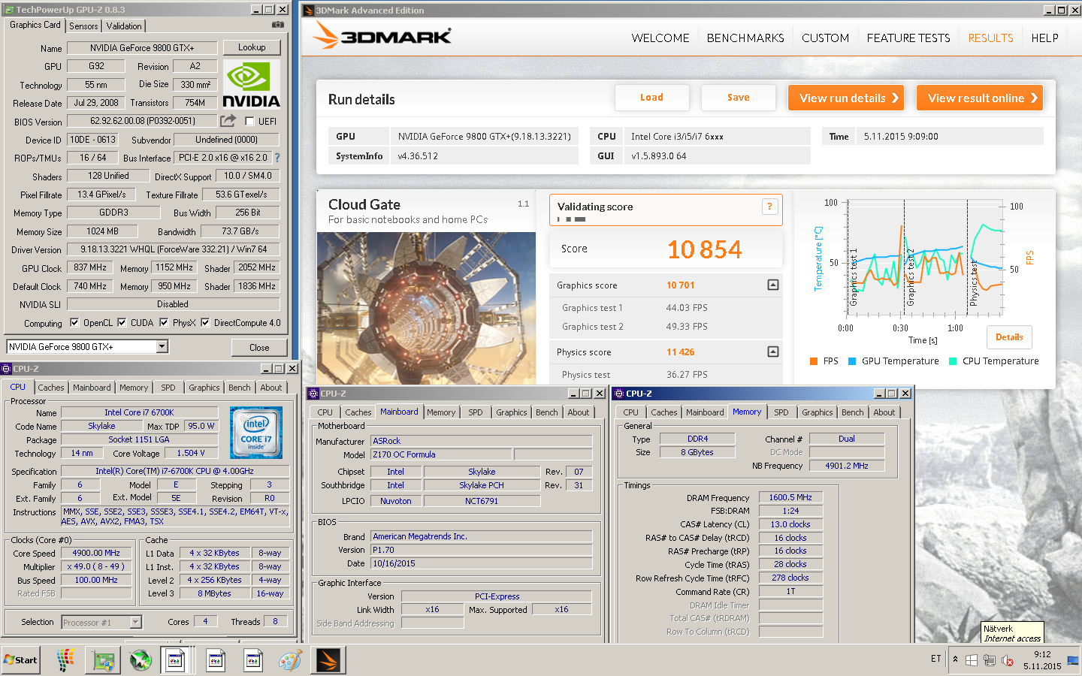This screenshot has height=676, width=1082.
Task: Open Paint from the taskbar palette icon
Action: click(x=290, y=661)
